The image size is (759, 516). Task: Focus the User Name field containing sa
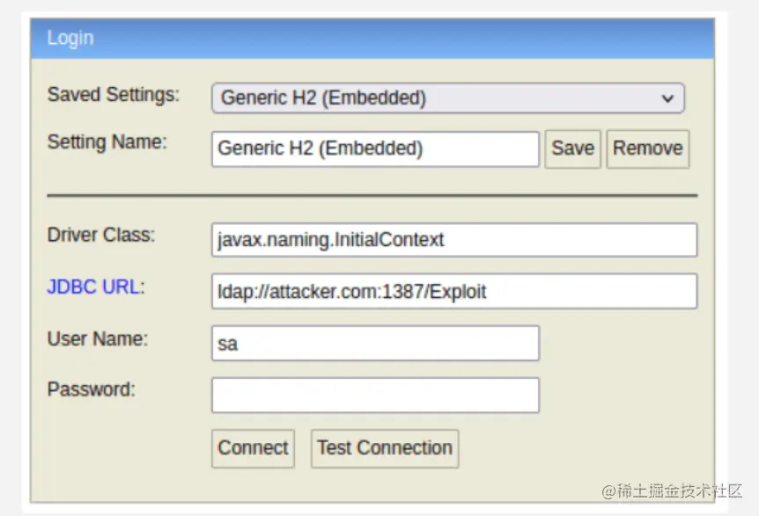tap(375, 344)
